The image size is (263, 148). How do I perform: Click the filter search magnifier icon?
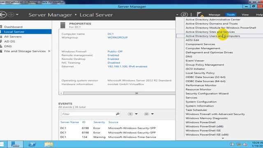(118, 114)
